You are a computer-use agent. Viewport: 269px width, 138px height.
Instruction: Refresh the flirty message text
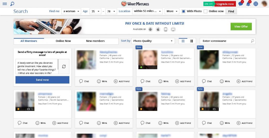click(x=64, y=66)
